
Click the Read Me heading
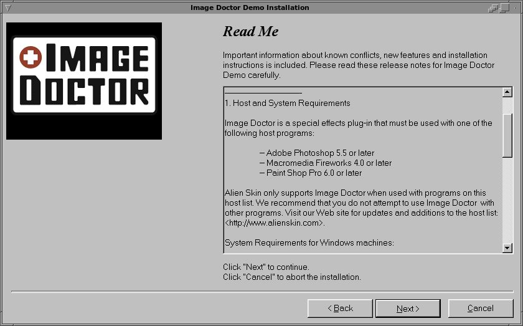pyautogui.click(x=250, y=31)
